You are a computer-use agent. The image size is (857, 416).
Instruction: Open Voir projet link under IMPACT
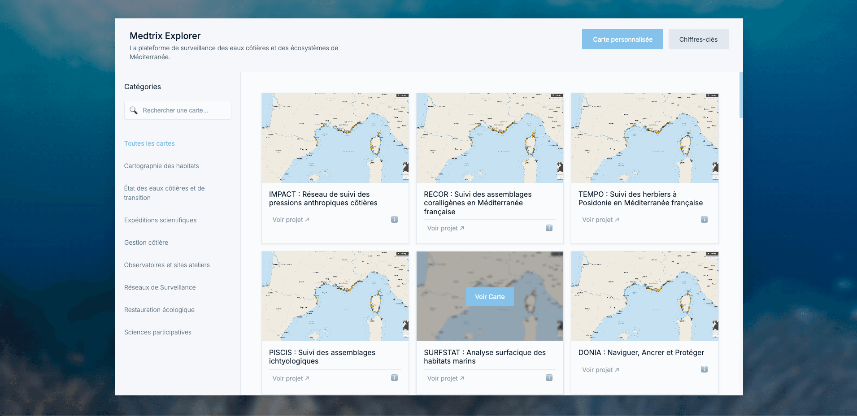pos(291,220)
